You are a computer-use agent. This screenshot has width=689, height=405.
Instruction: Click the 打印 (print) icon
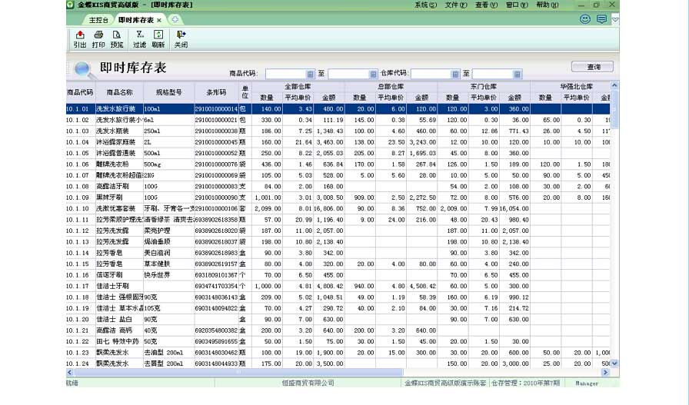coord(98,39)
